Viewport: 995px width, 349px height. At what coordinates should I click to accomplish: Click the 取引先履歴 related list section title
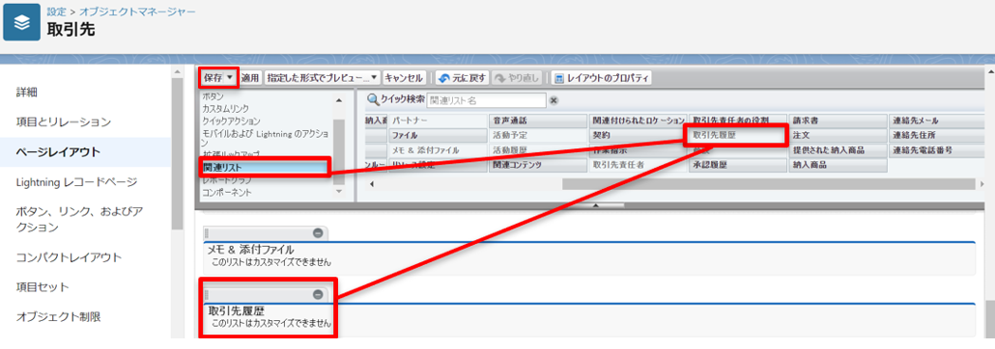click(237, 311)
